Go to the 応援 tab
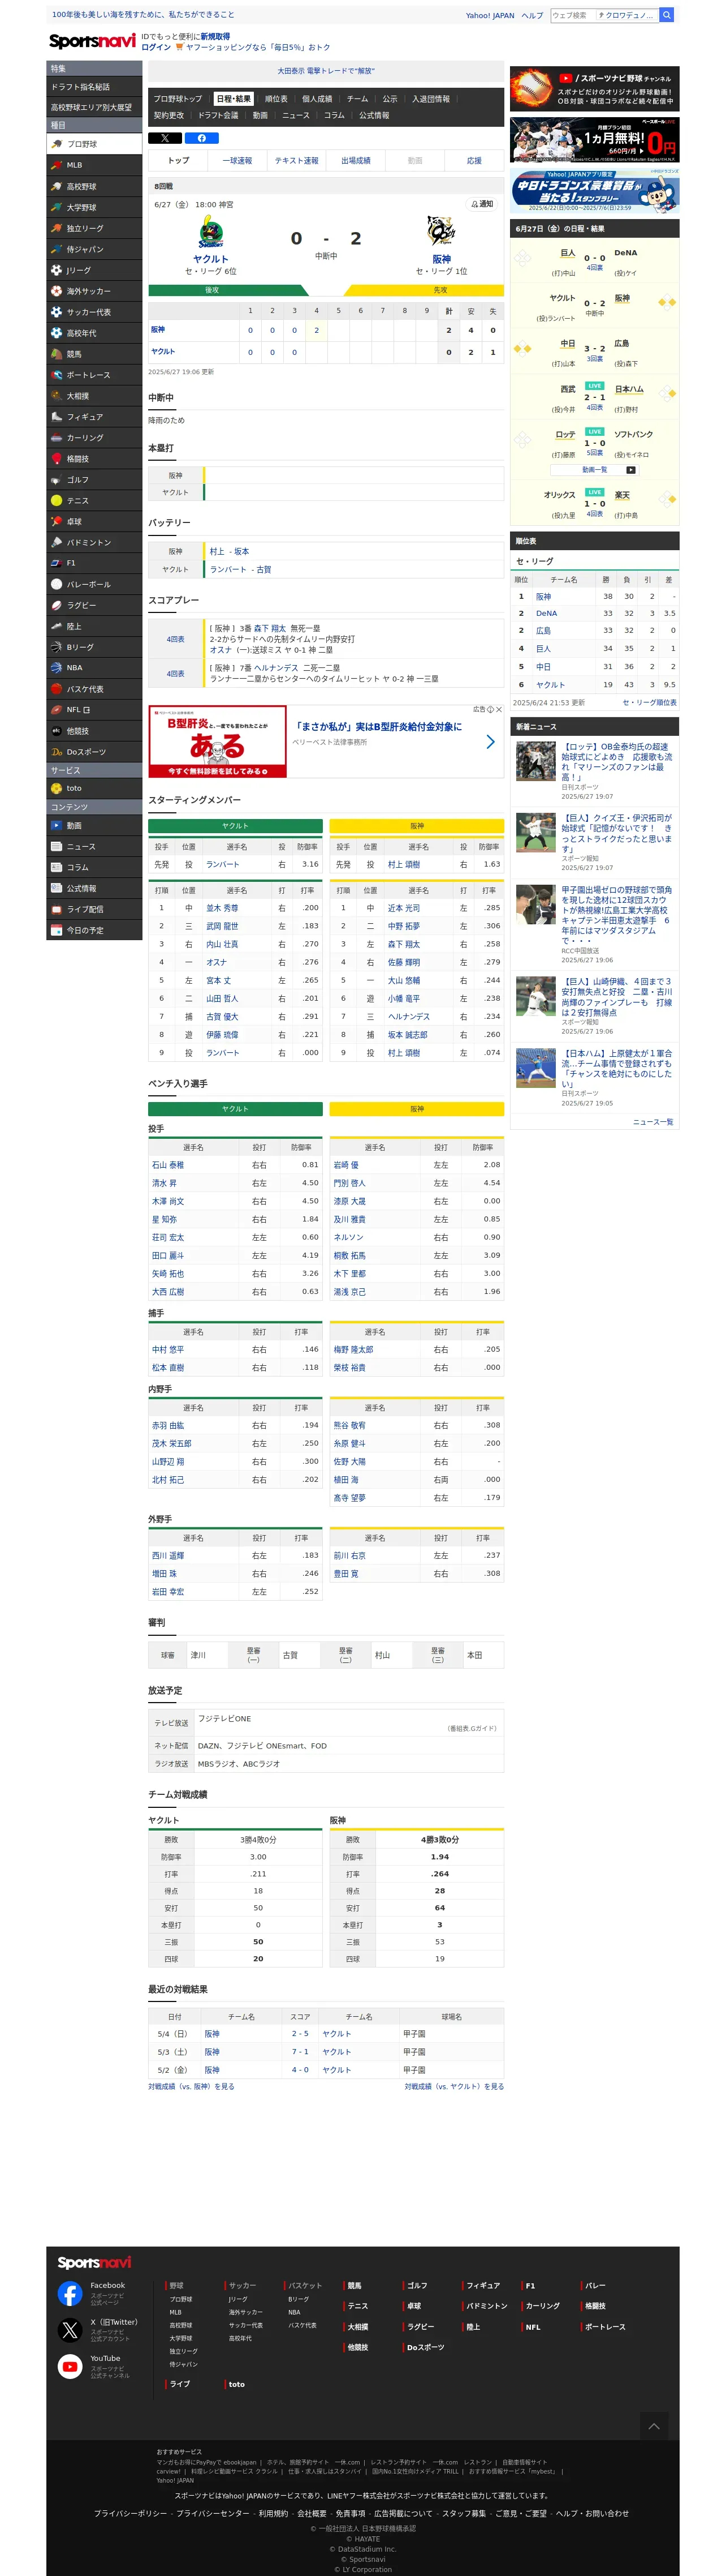The width and height of the screenshot is (726, 2576). point(474,161)
